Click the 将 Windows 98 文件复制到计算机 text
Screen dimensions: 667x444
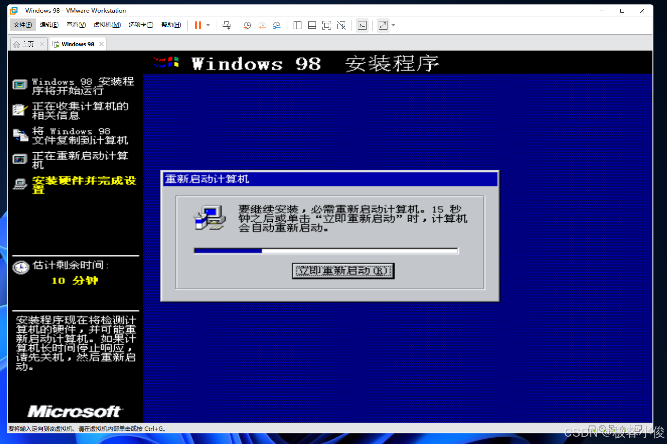click(x=80, y=136)
